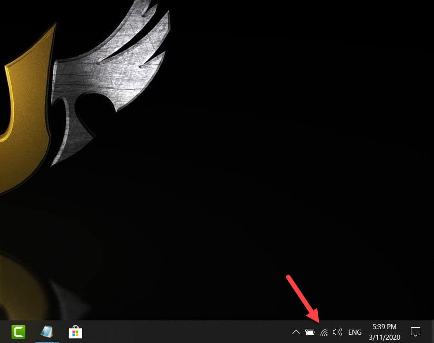The width and height of the screenshot is (434, 343).
Task: Open the volume speaker control
Action: pos(338,332)
